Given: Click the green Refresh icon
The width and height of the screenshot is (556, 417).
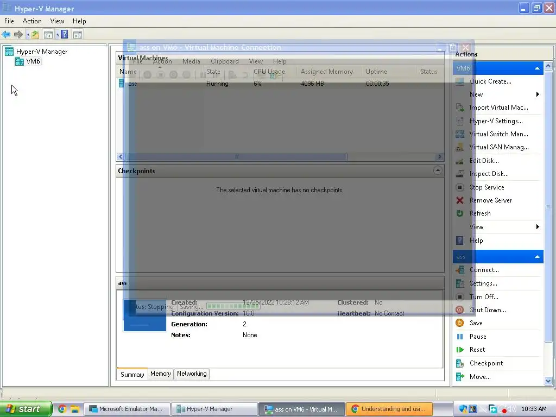Looking at the screenshot, I should click(x=460, y=213).
